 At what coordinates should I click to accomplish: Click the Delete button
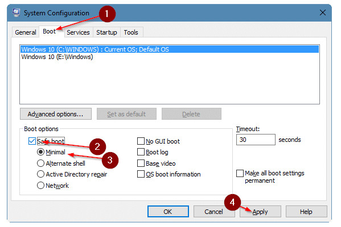click(191, 114)
